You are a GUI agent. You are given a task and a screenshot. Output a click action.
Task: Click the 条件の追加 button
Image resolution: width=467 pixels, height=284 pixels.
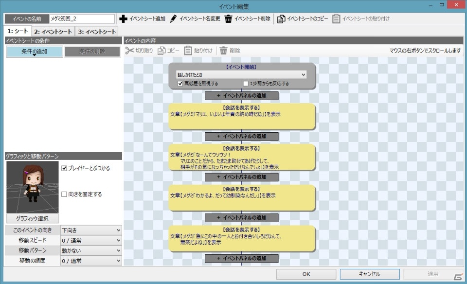click(x=34, y=52)
